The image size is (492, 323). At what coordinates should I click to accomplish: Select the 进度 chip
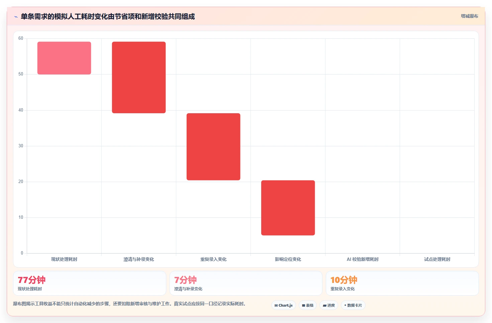329,305
